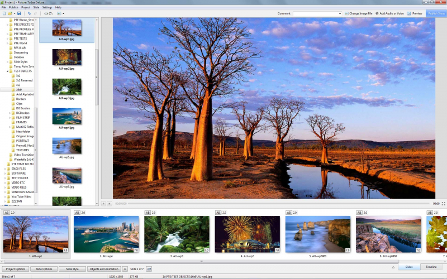447x279 pixels.
Task: Expand the Slide Styles folder in tree
Action: tap(7, 62)
